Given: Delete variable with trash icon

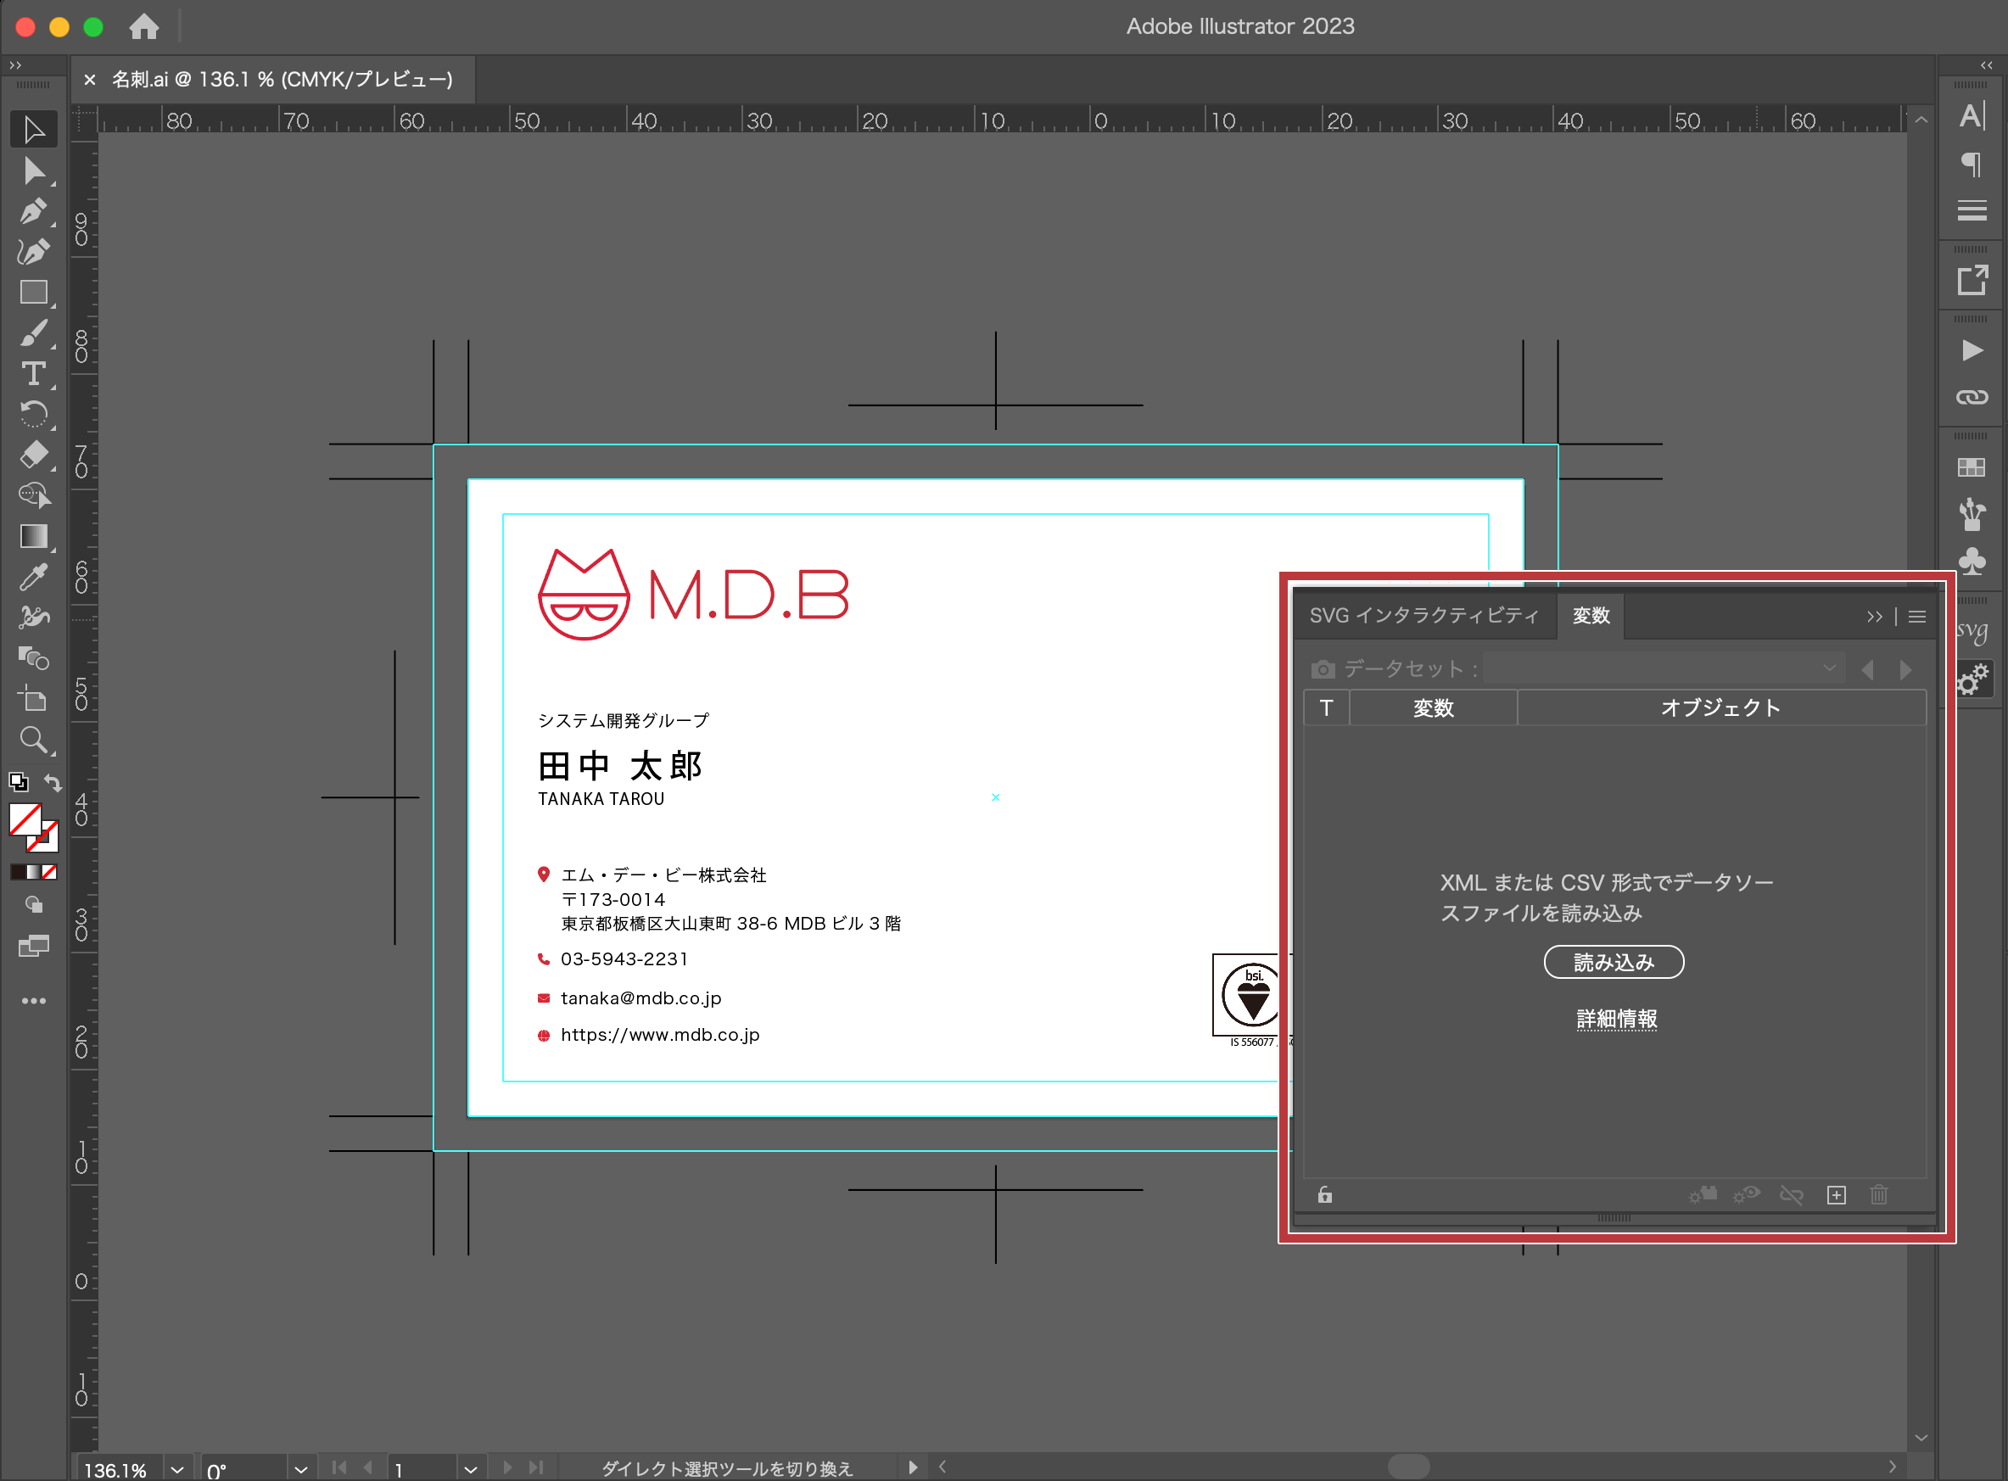Looking at the screenshot, I should point(1879,1195).
